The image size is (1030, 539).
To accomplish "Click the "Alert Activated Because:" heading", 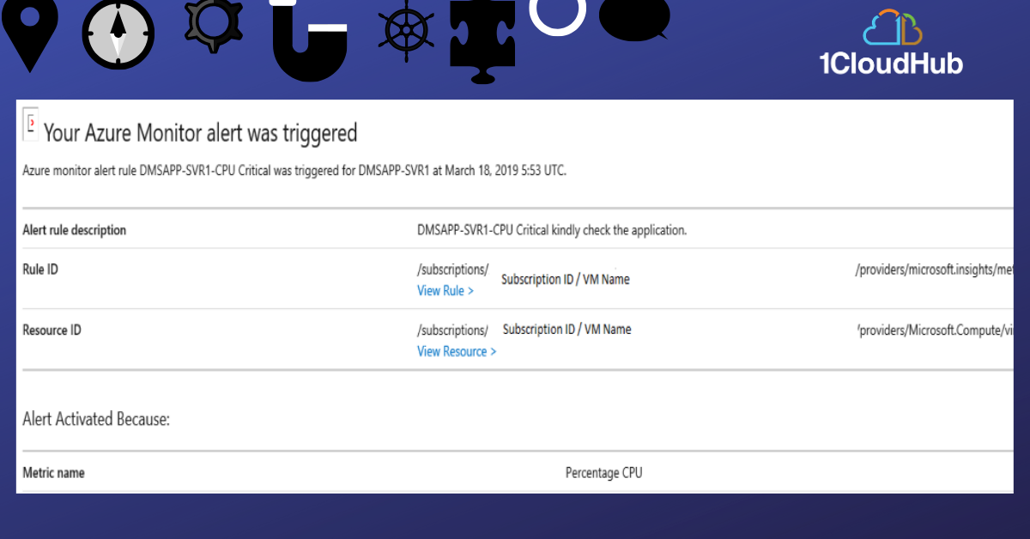I will click(x=96, y=420).
